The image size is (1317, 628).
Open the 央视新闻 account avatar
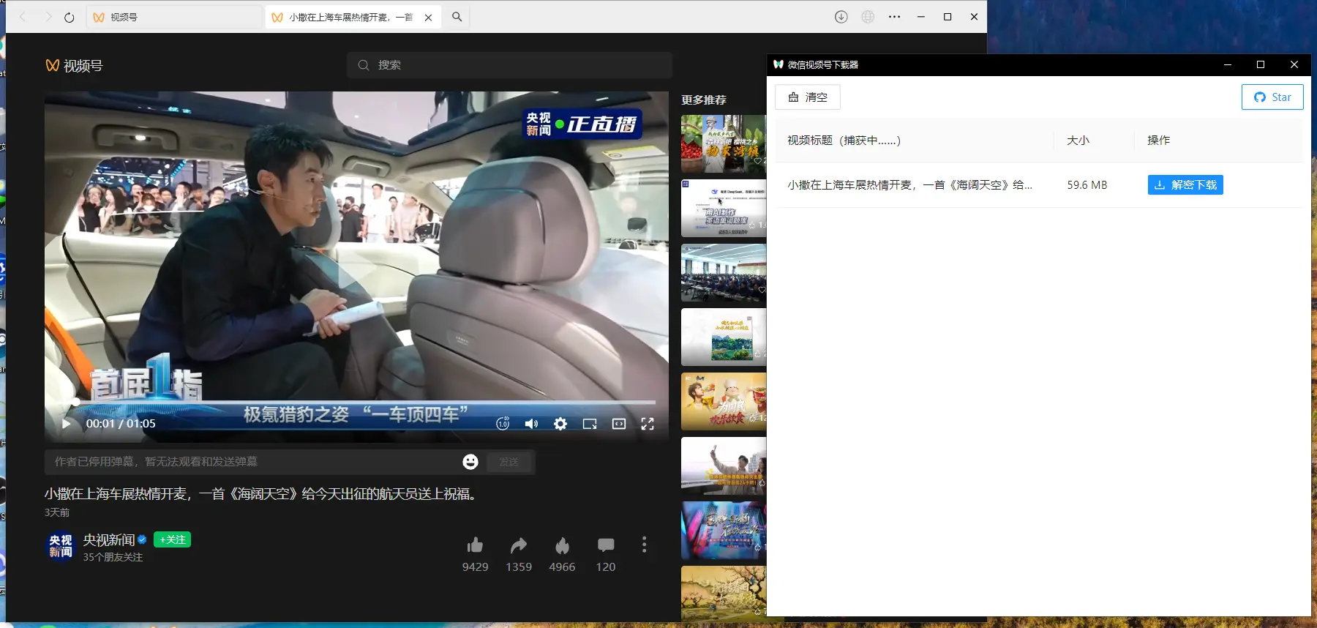point(61,546)
